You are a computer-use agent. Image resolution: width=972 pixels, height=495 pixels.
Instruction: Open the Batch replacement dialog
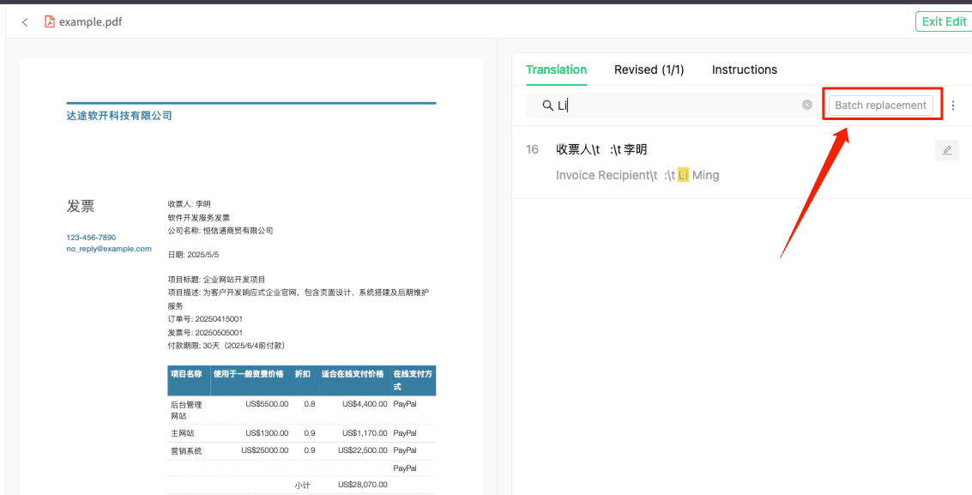pyautogui.click(x=881, y=104)
